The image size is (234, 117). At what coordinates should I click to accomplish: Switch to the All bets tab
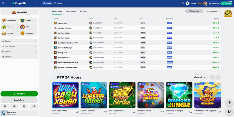pyautogui.click(x=83, y=11)
